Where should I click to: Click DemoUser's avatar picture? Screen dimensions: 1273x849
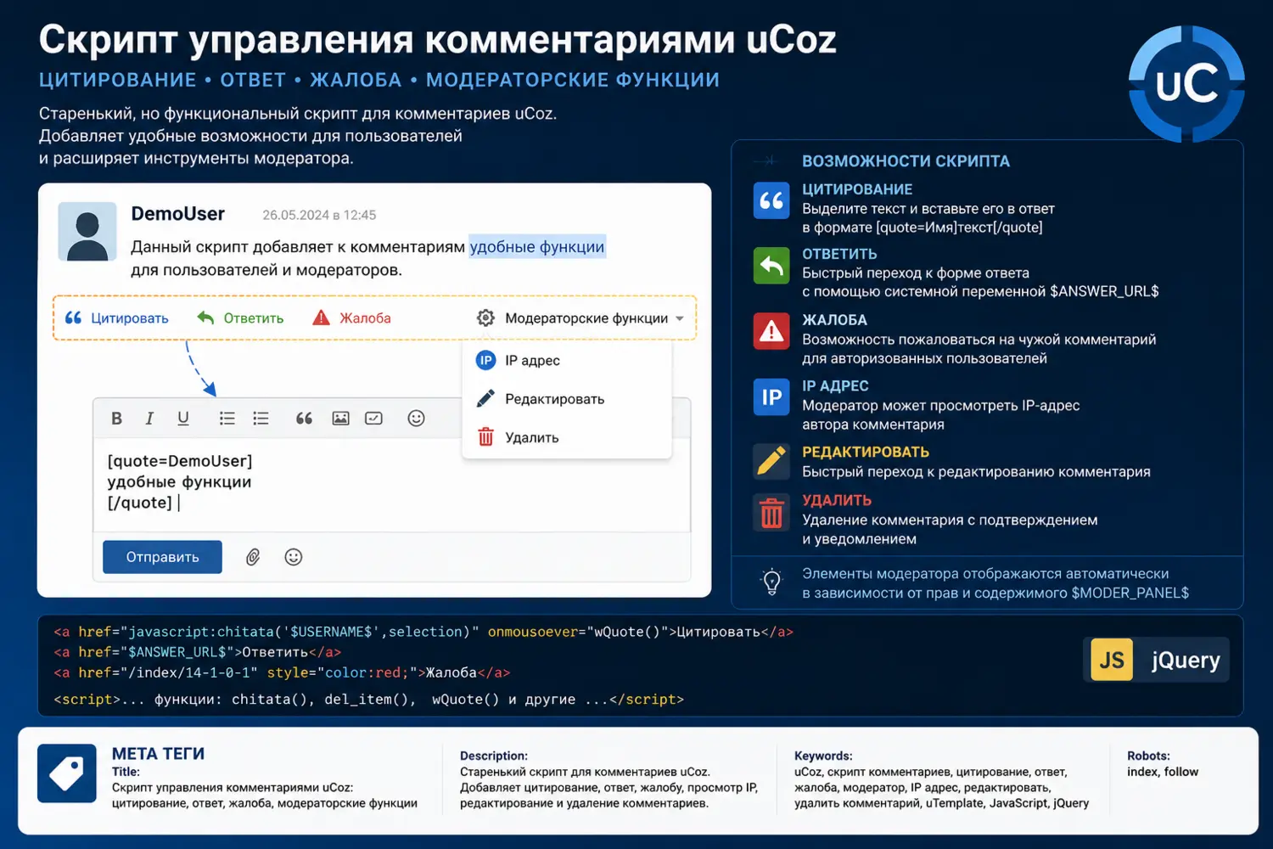(x=87, y=231)
